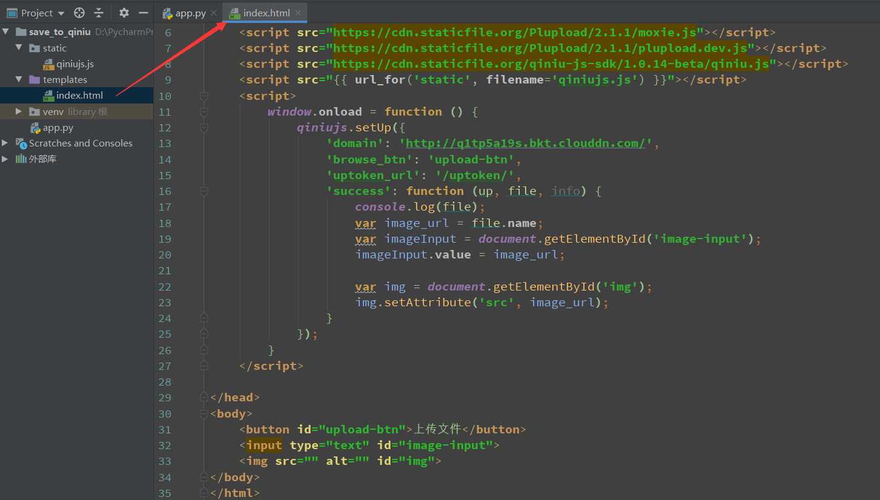Fold the script tag at line 10
Image resolution: width=880 pixels, height=500 pixels.
click(x=203, y=96)
